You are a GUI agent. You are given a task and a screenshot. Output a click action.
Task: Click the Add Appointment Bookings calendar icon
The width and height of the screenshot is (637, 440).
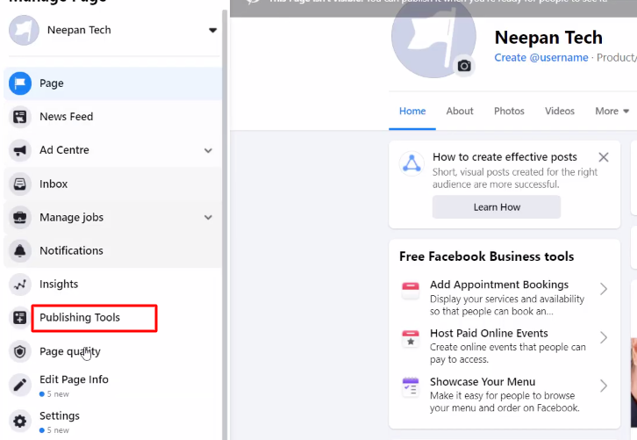(x=411, y=291)
